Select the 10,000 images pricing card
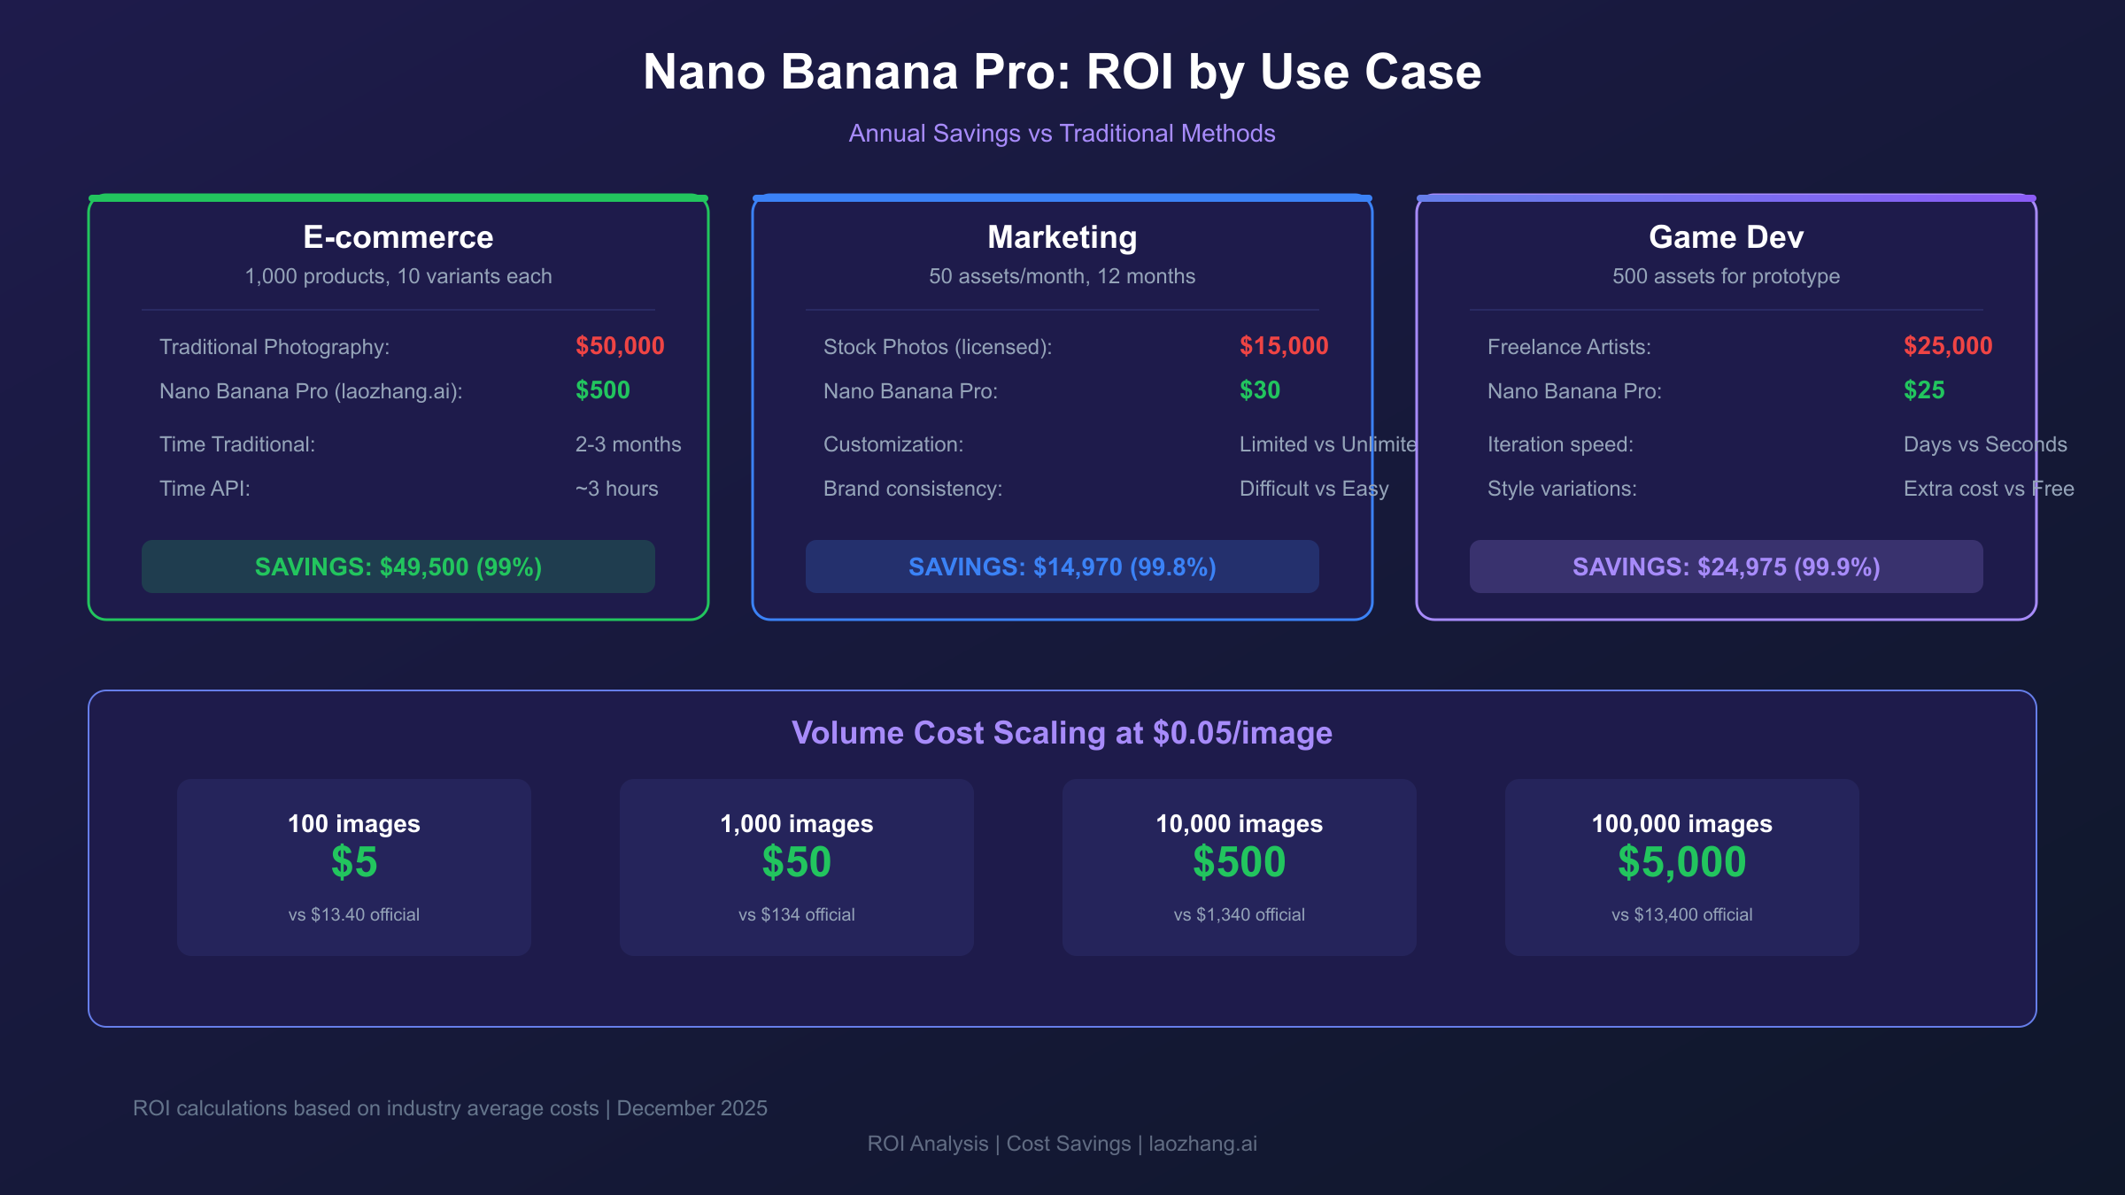The image size is (2125, 1195). coord(1240,867)
